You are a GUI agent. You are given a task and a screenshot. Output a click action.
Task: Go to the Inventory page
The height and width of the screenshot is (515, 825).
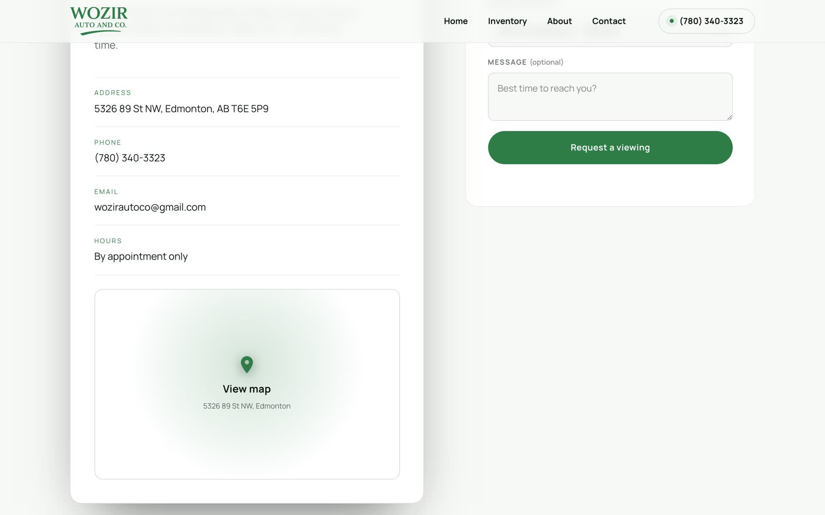click(x=507, y=21)
